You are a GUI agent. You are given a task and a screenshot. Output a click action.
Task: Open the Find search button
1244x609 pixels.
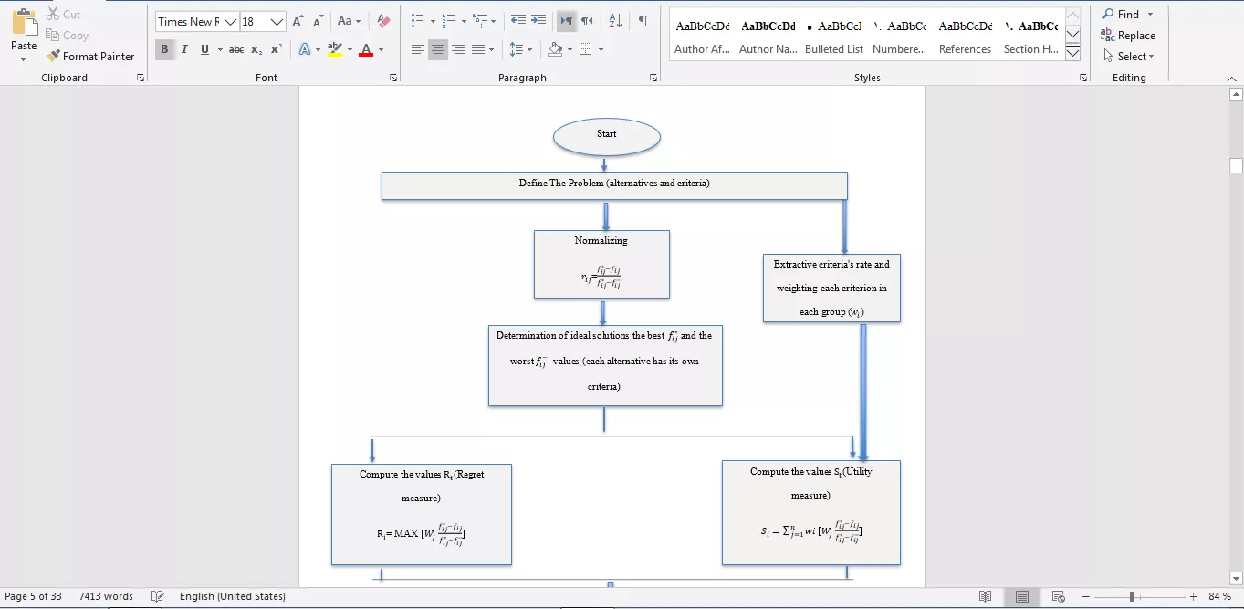click(1121, 15)
